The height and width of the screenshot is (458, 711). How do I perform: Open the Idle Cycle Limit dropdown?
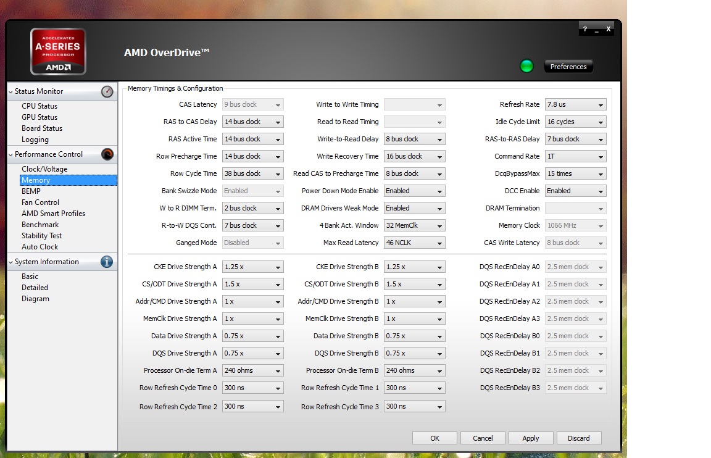575,122
